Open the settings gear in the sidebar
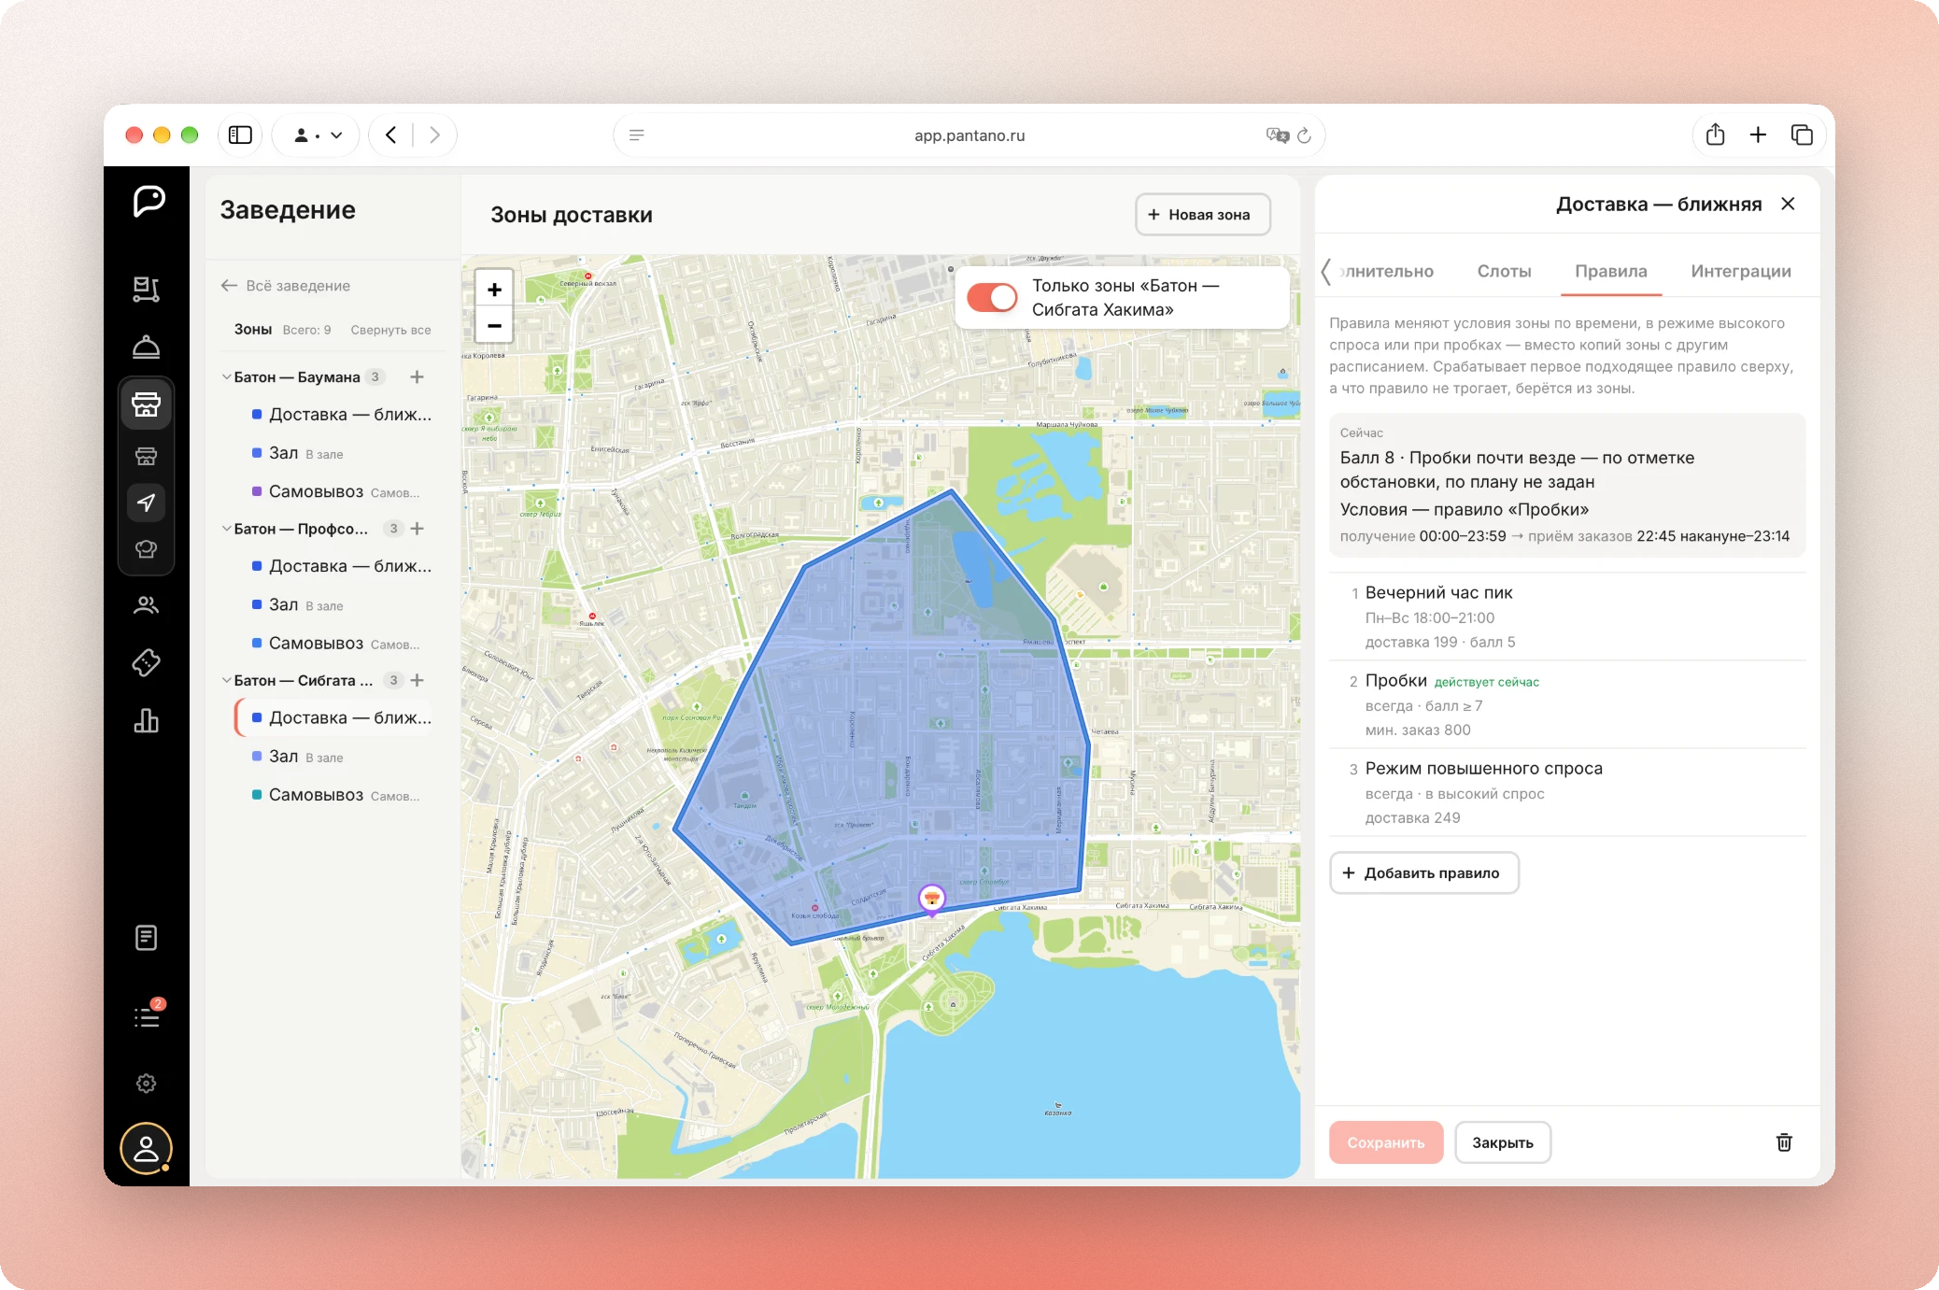Screen dimensions: 1939x1290 [146, 1084]
